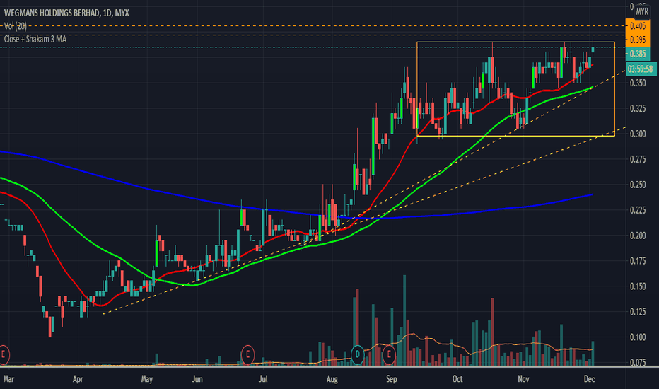
Task: Click the orange 0.405 price label
Action: click(638, 26)
